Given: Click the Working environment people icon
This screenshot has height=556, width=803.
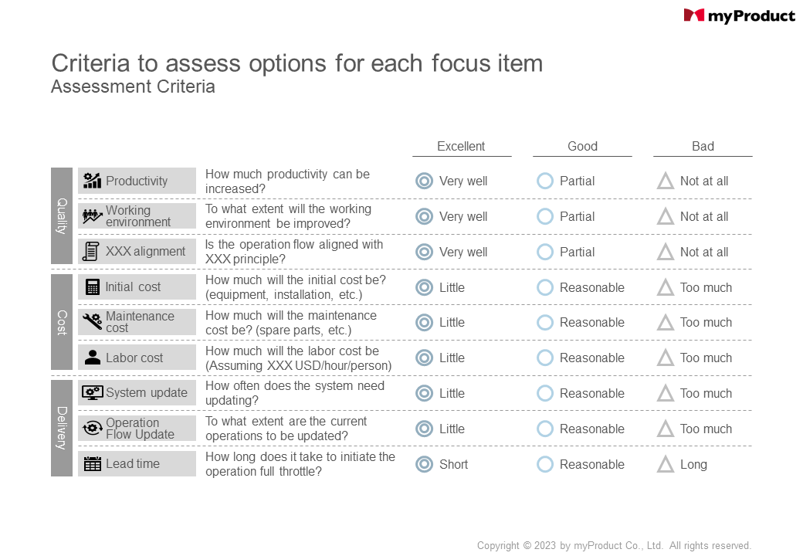Looking at the screenshot, I should pos(92,216).
